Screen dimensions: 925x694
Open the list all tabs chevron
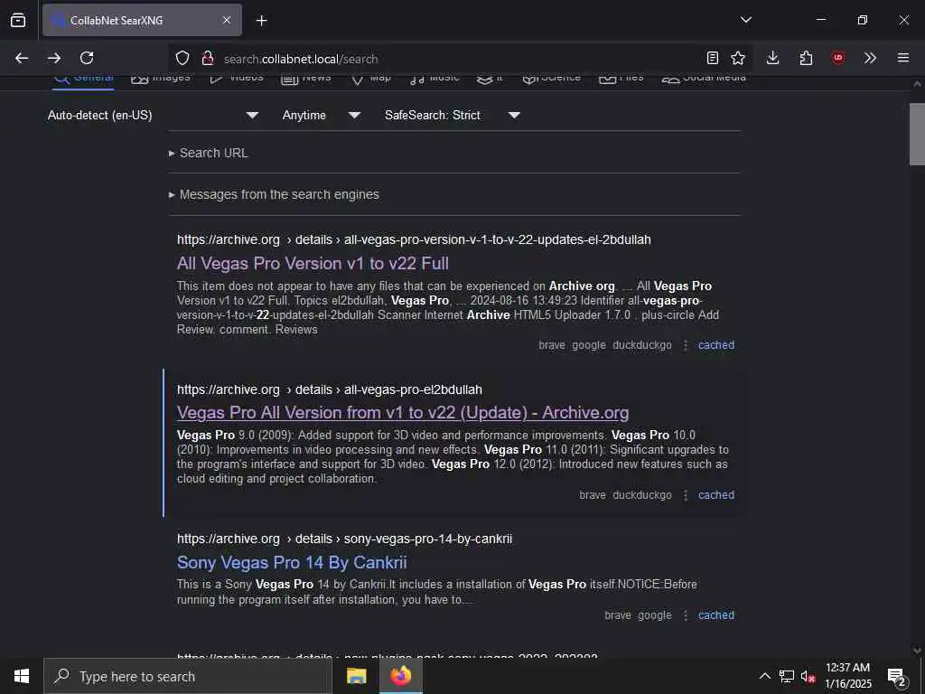tap(745, 20)
